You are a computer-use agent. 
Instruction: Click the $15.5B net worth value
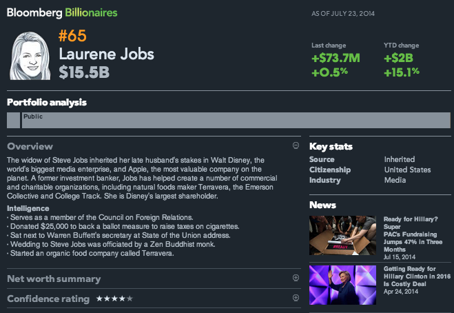84,72
